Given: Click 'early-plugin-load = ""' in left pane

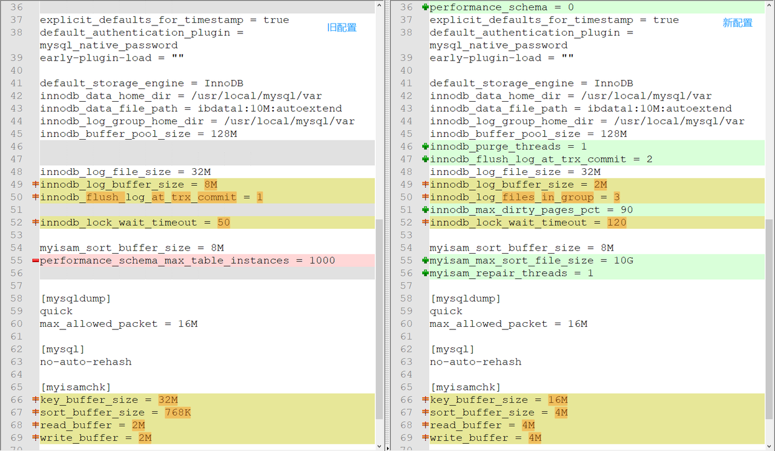Looking at the screenshot, I should tap(112, 58).
